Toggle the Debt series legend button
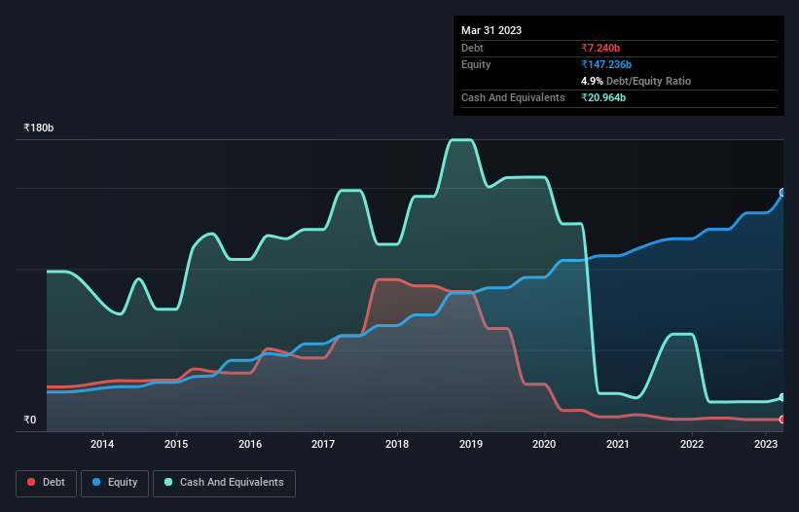The height and width of the screenshot is (512, 799). (46, 483)
